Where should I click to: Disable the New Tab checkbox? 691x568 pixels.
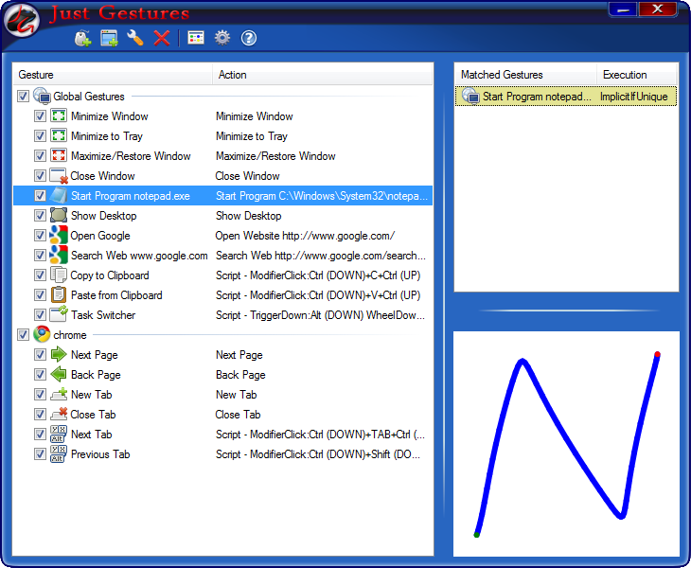pyautogui.click(x=40, y=395)
